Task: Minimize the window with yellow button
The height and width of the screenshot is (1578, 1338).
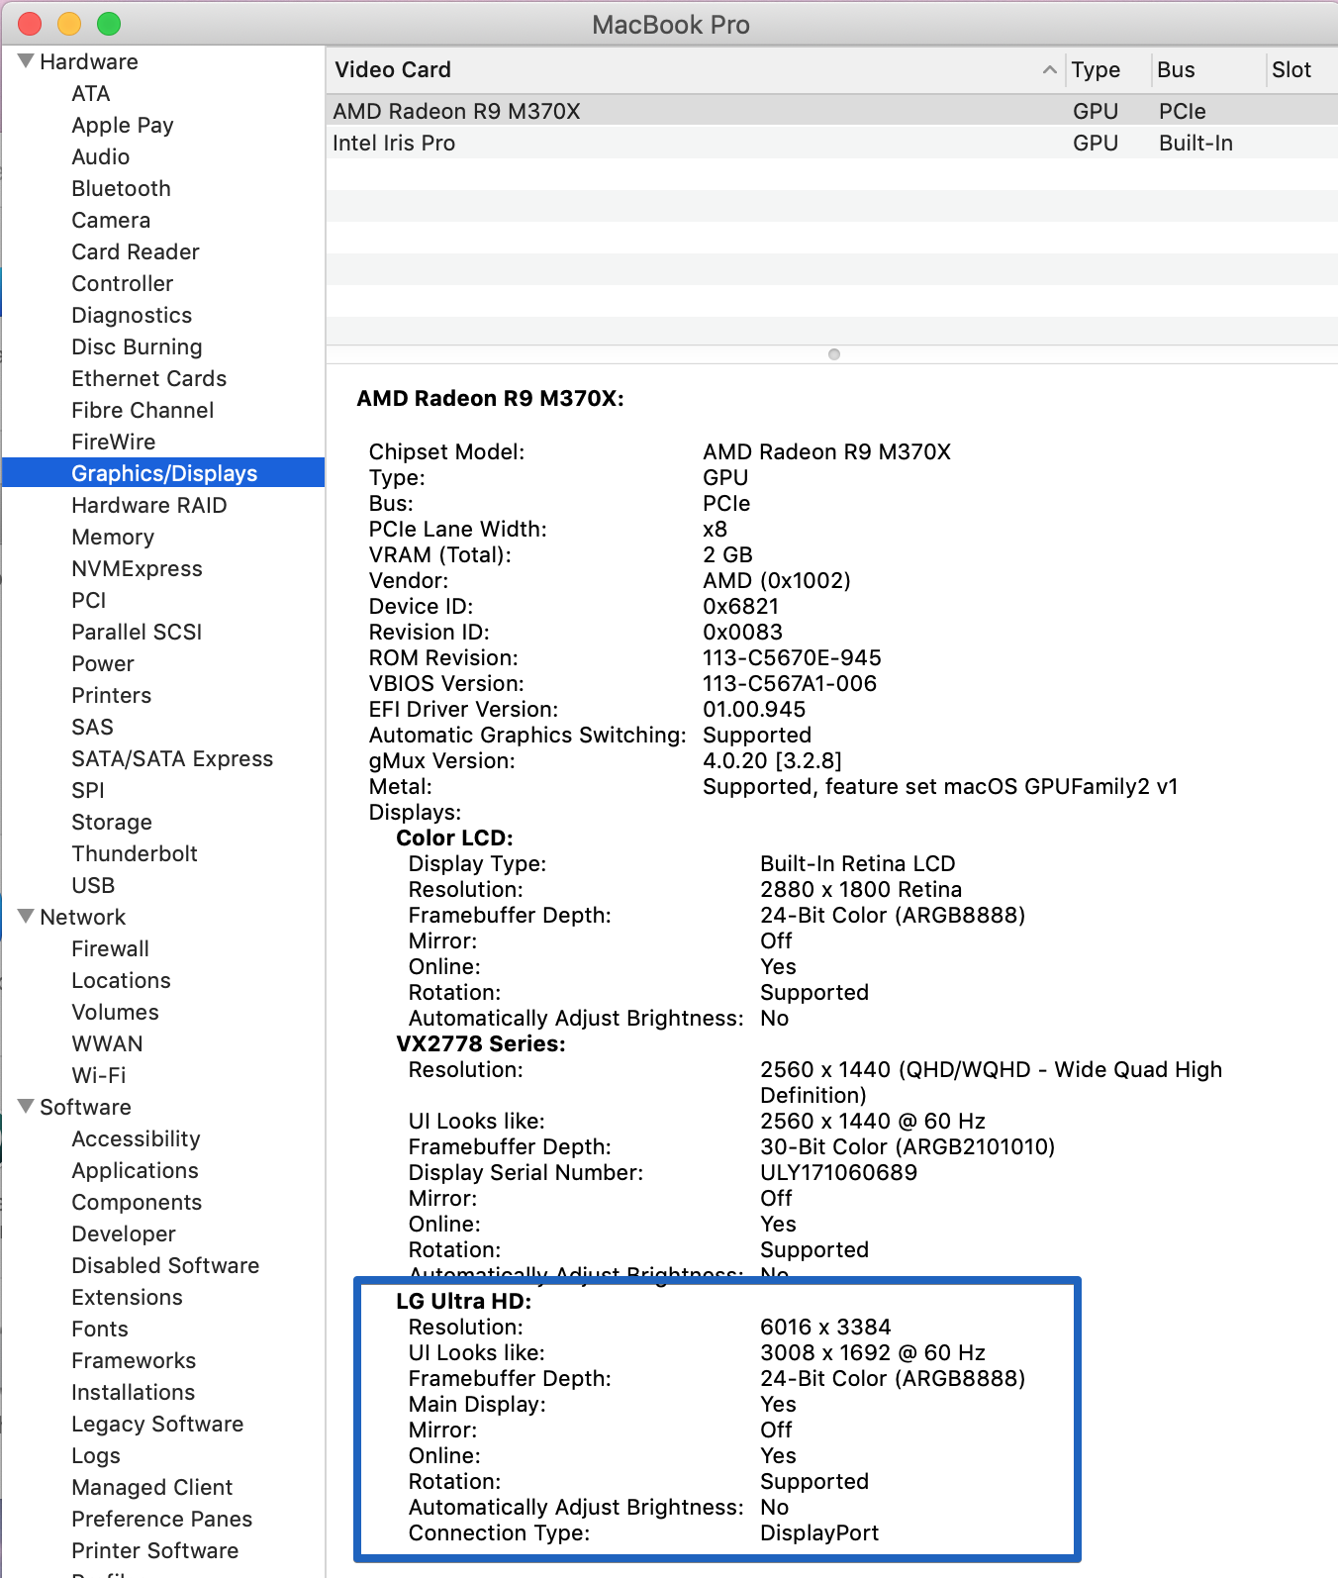Action: click(69, 24)
